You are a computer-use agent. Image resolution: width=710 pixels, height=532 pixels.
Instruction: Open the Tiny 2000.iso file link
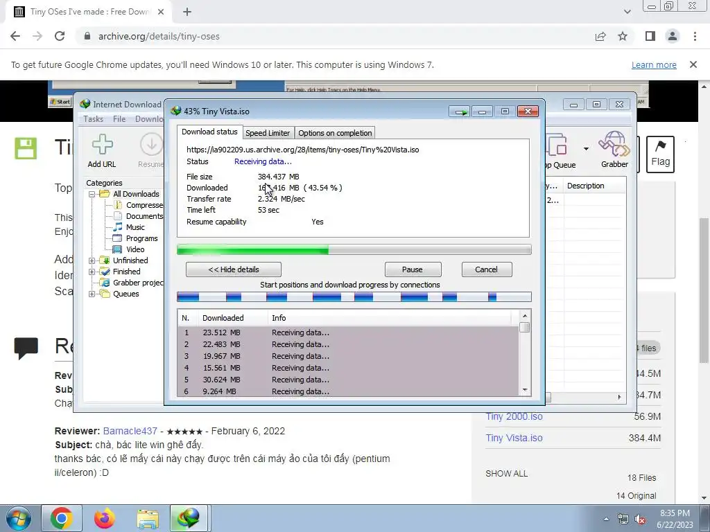point(514,416)
